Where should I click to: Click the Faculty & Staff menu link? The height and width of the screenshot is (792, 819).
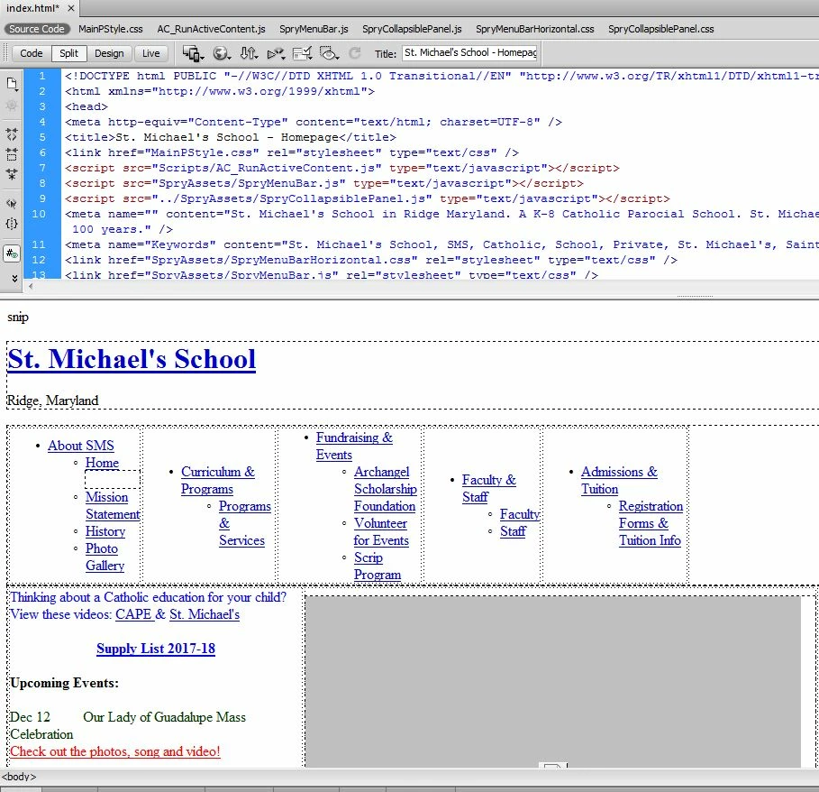click(x=489, y=488)
